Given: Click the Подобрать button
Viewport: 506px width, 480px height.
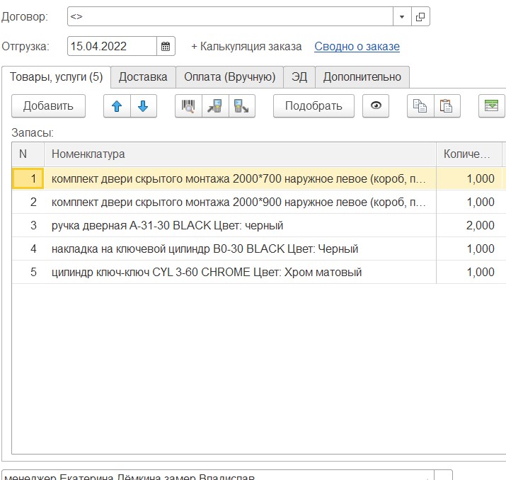Looking at the screenshot, I should pyautogui.click(x=314, y=106).
